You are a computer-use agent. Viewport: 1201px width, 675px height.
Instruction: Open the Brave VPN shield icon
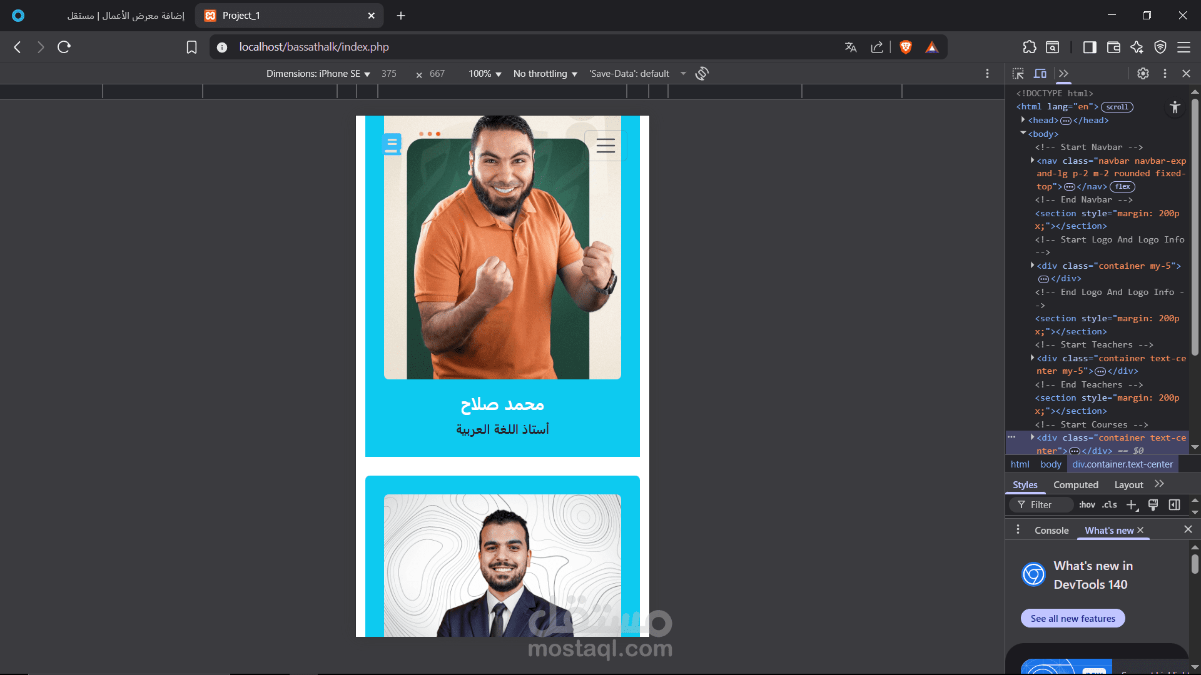point(1160,47)
